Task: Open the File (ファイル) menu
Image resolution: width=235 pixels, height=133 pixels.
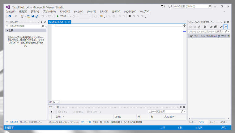Action: (x=11, y=11)
